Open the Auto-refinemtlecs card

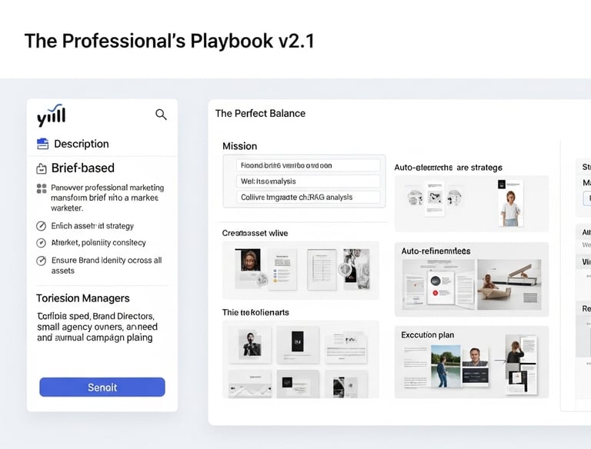[x=472, y=280]
